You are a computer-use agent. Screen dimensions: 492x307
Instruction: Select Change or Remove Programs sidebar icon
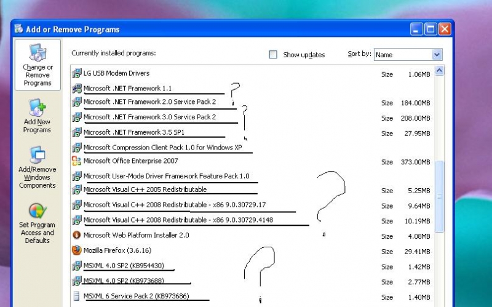point(38,52)
